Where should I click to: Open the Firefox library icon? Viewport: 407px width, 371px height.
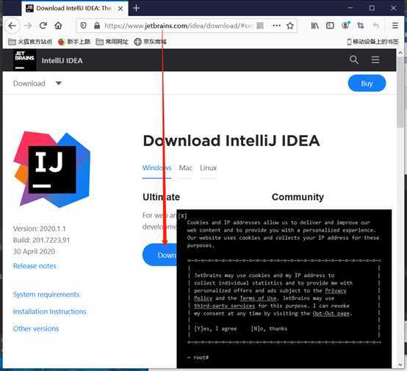pyautogui.click(x=315, y=26)
